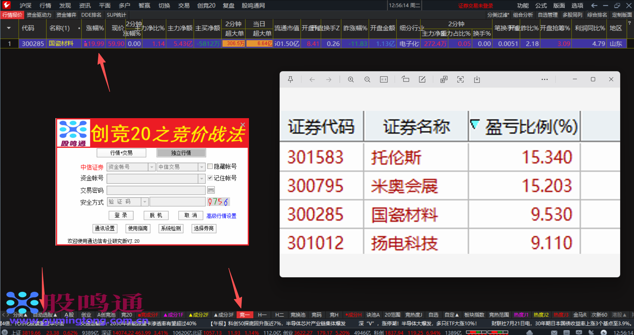Click the cloud icon in bottom status bar
The width and height of the screenshot is (634, 335).
click(x=530, y=332)
